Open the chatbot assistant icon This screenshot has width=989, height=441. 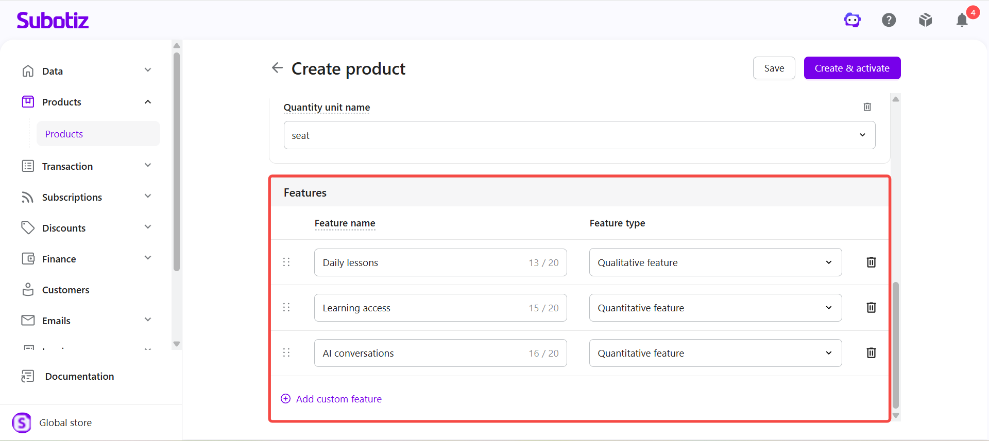tap(852, 20)
